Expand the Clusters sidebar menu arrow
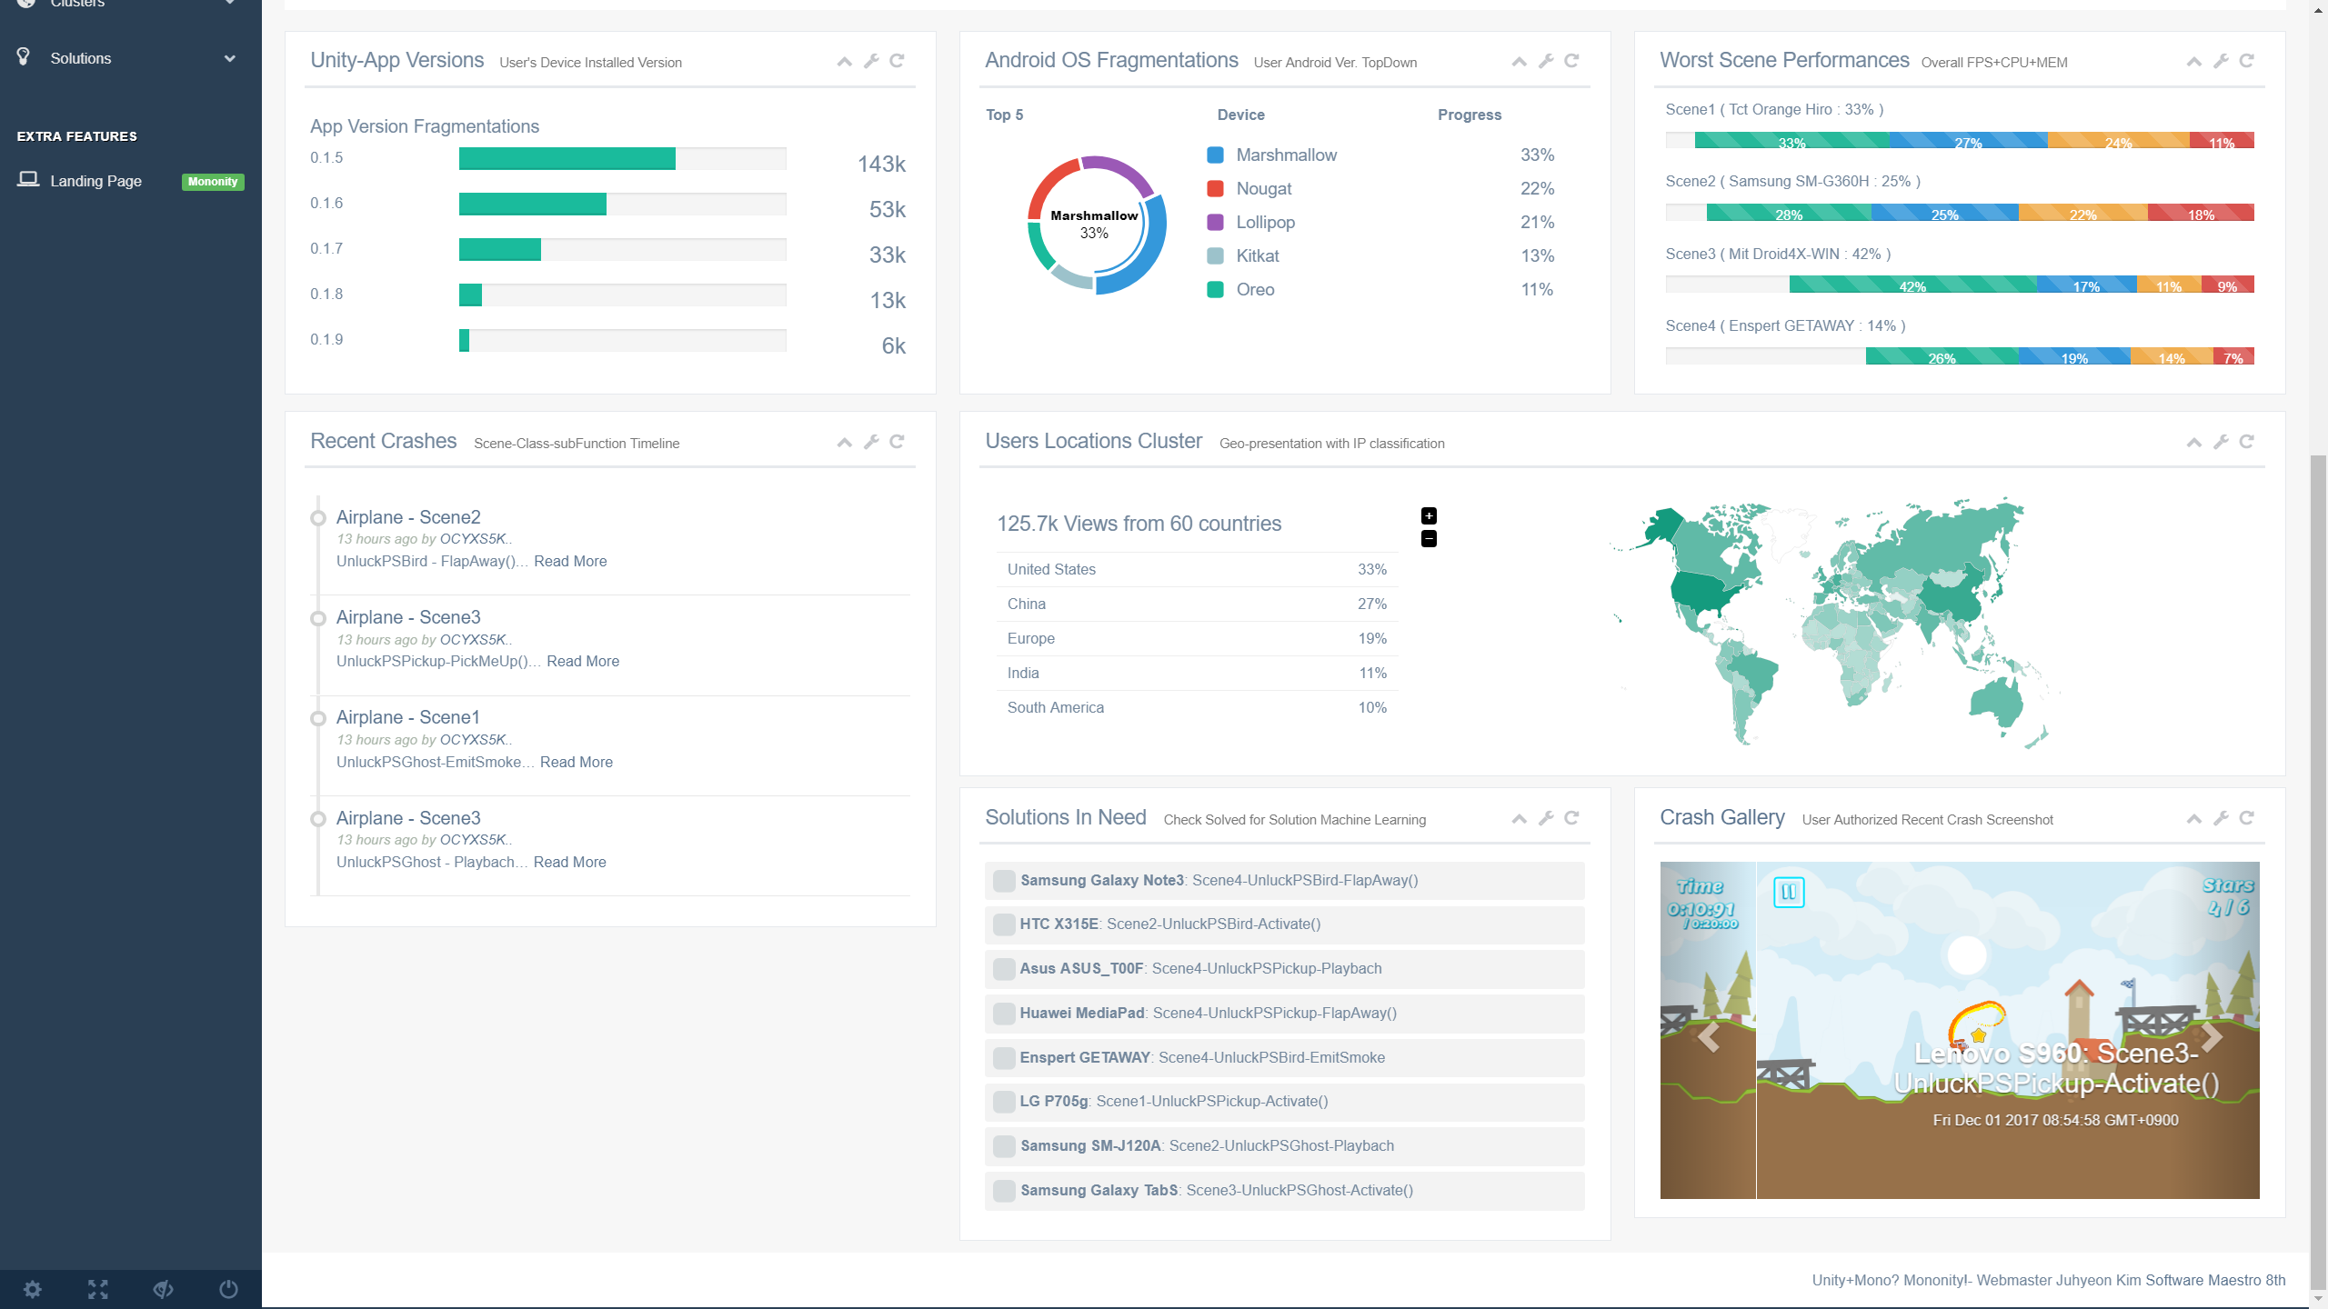 [x=230, y=3]
